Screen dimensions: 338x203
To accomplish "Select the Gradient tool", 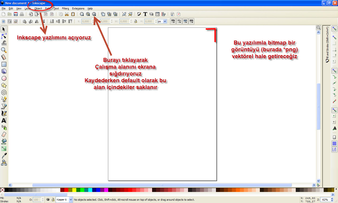I will (x=4, y=148).
